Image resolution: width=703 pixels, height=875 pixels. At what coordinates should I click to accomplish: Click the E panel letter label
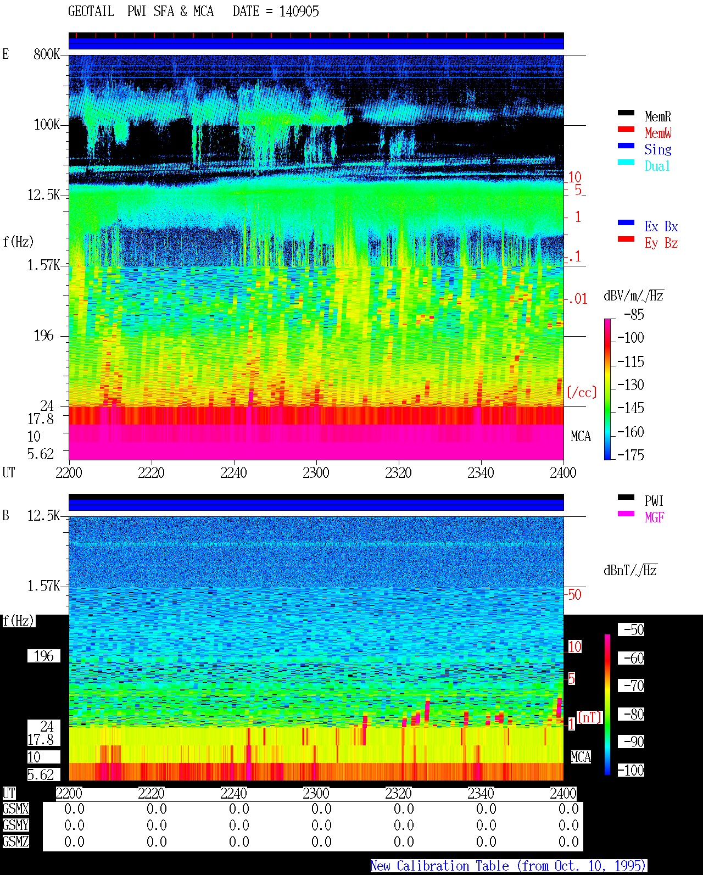coord(5,54)
